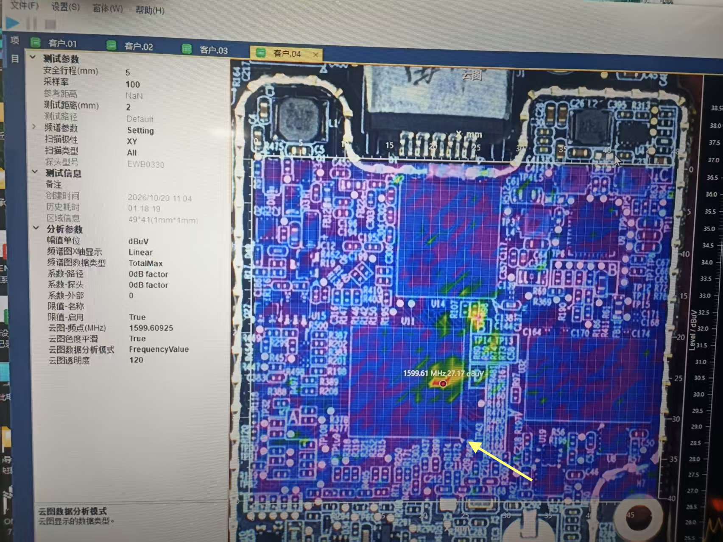Screen dimensions: 723x542
Task: Click the 频谱图X轴显示 value Linear
Action: 140,253
